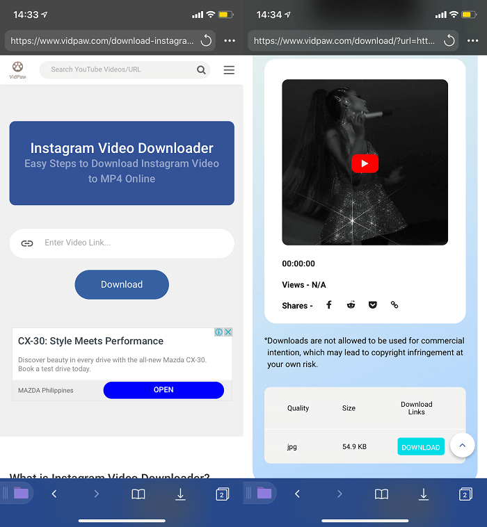
Task: Click the VidPaw paw logo
Action: 17,67
